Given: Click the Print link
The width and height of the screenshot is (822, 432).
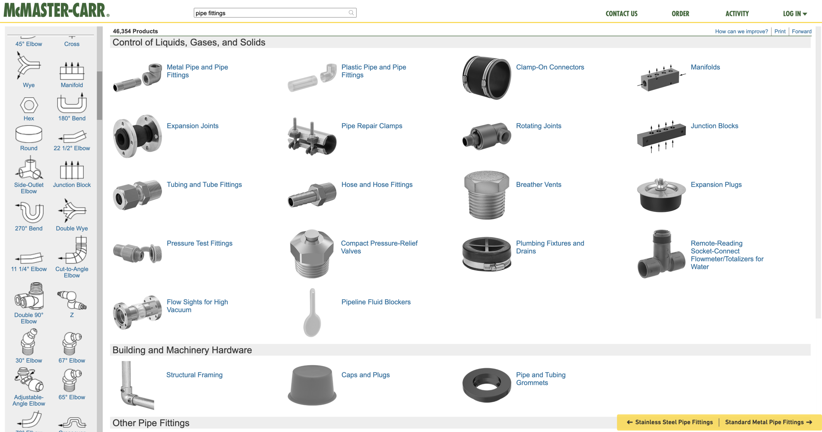Looking at the screenshot, I should point(780,31).
